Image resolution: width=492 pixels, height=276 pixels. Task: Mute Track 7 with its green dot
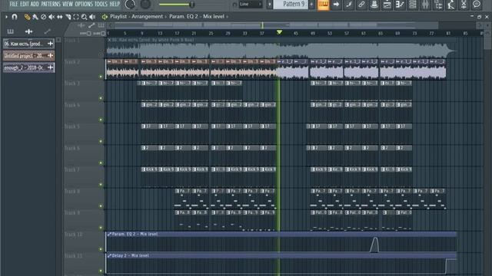[101, 185]
